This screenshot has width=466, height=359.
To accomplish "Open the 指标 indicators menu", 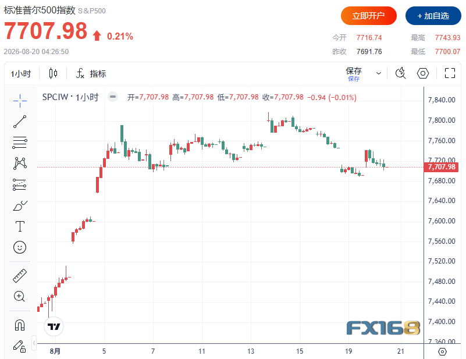I will pyautogui.click(x=91, y=74).
